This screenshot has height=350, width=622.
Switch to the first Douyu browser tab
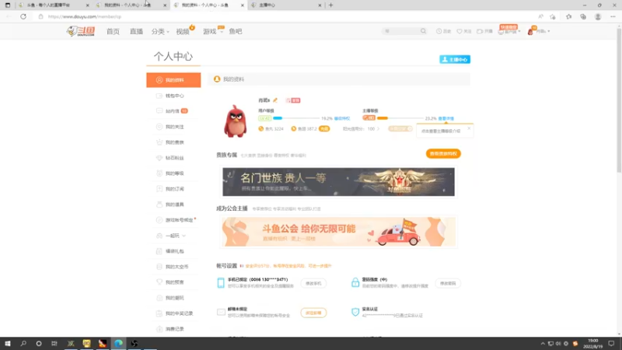(x=54, y=5)
